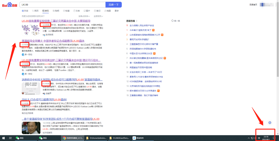The image size is (279, 141).
Task: Open Task View on the taskbar
Action: (10, 138)
